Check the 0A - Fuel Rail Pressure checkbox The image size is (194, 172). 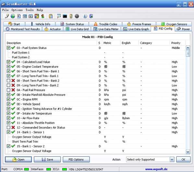point(8,90)
